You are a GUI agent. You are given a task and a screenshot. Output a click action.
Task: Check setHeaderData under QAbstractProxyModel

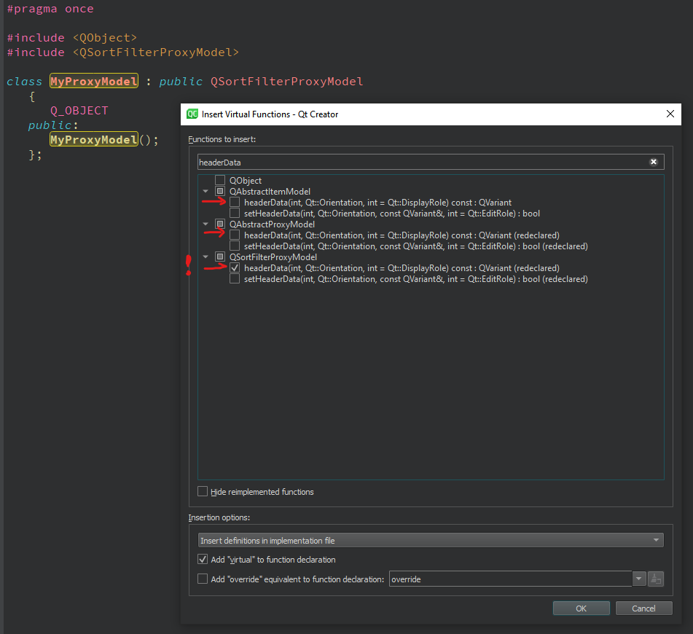pos(235,246)
